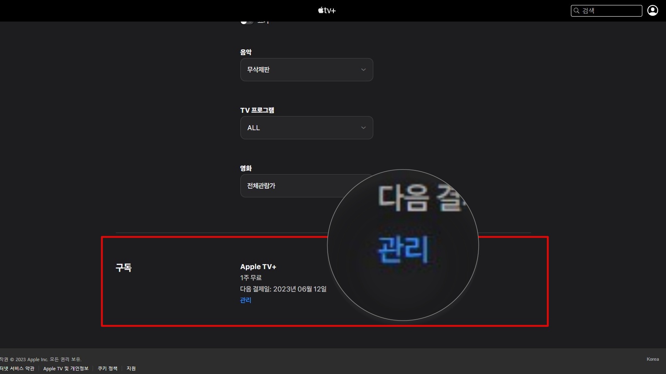666x374 pixels.
Task: Click the Apple TV+ subscription title
Action: [258, 267]
